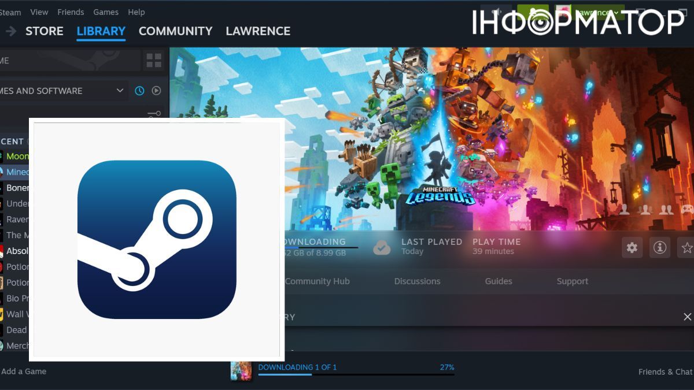Click the Minecraft Legends hero banner artwork
Image resolution: width=694 pixels, height=390 pixels.
431,139
